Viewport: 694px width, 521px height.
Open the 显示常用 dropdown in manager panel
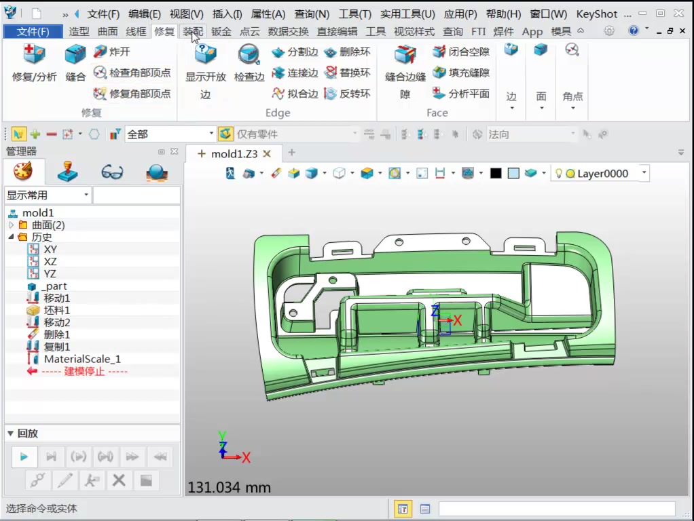click(x=86, y=195)
